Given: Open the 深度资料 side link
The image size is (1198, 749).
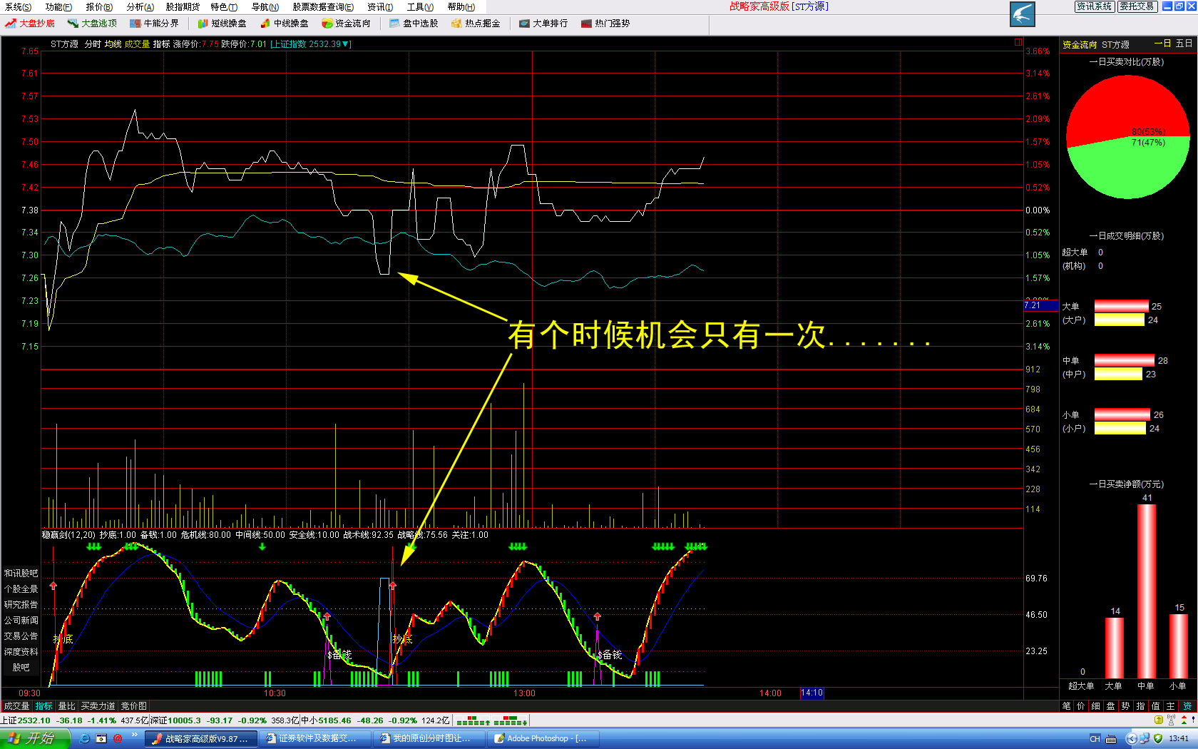Looking at the screenshot, I should pyautogui.click(x=21, y=652).
